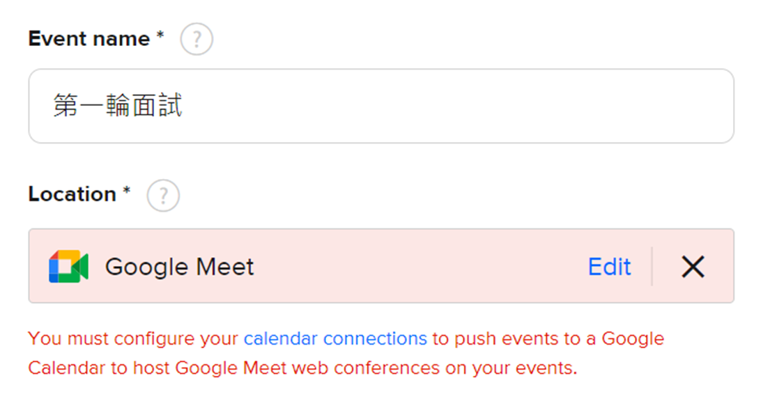The width and height of the screenshot is (777, 399).
Task: Click the Location field label
Action: pyautogui.click(x=72, y=194)
